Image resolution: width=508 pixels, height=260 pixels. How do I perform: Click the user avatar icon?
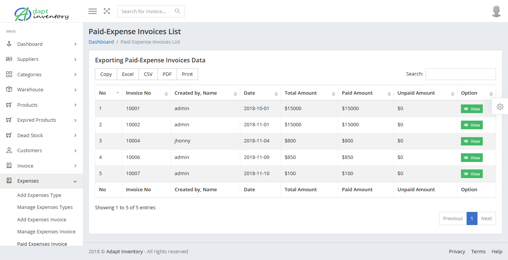tap(496, 11)
